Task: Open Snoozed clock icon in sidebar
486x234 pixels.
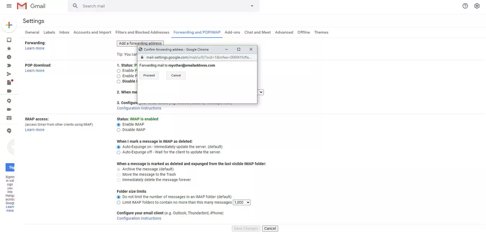Action: 9,57
